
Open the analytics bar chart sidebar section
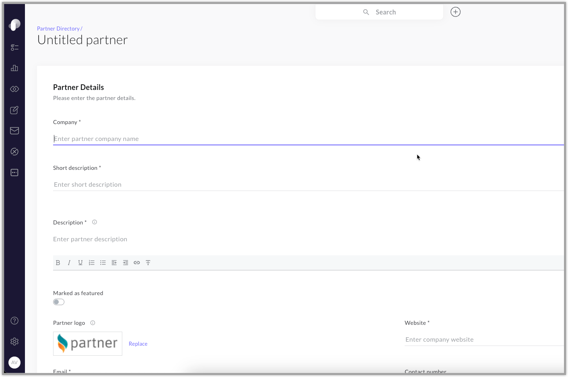click(14, 68)
